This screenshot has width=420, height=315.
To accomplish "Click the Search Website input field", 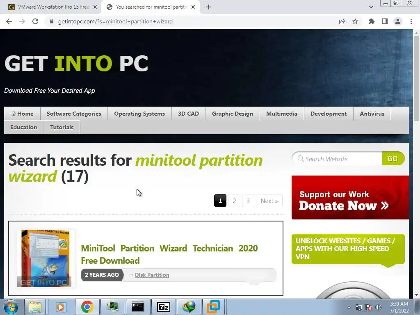I will 338,159.
